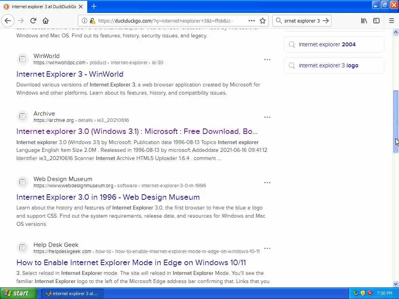Image resolution: width=399 pixels, height=299 pixels.
Task: Select the internet explorer 3 at DuckDuckGo tab
Action: click(x=44, y=7)
